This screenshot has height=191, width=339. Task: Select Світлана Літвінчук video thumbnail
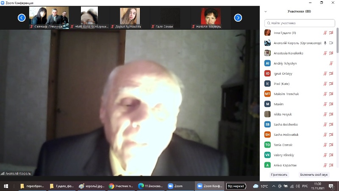coord(49,18)
